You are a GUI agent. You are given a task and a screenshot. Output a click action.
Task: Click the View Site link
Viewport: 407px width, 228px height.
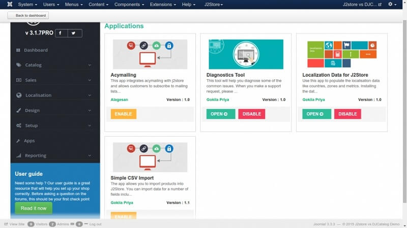coord(17,224)
